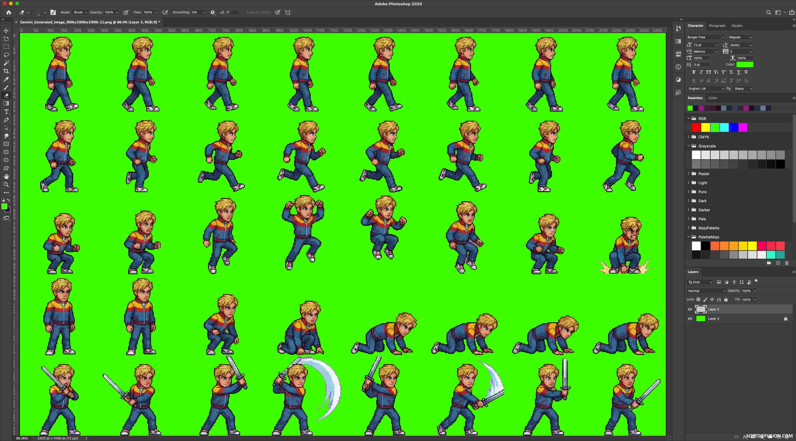796x441 pixels.
Task: Hide Layer 2 visibility eye
Action: [x=690, y=309]
